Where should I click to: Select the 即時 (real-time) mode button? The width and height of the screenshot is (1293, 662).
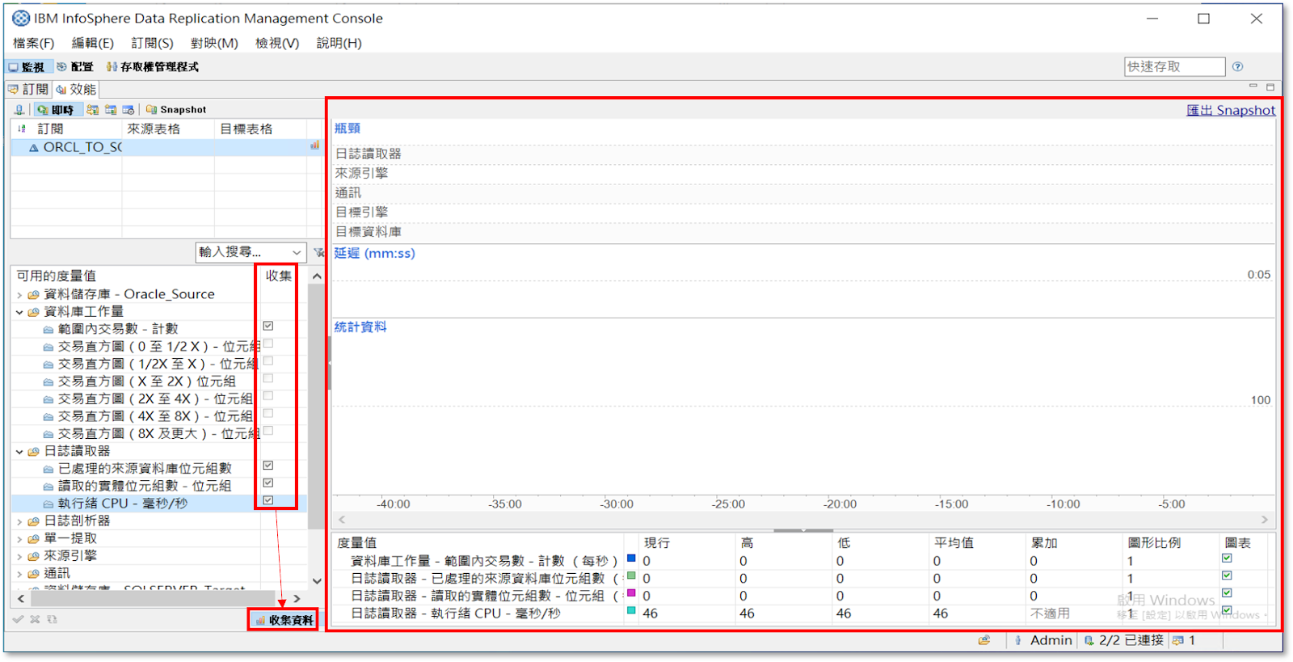(57, 110)
